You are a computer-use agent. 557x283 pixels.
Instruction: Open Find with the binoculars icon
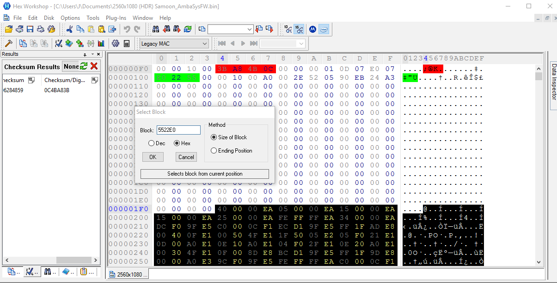(x=156, y=29)
